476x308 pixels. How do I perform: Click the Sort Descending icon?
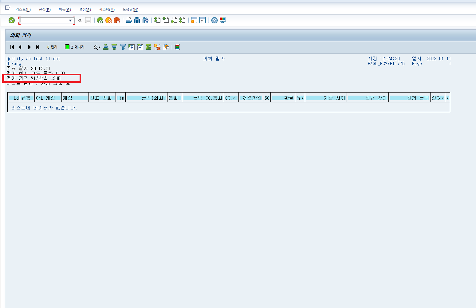coord(114,47)
